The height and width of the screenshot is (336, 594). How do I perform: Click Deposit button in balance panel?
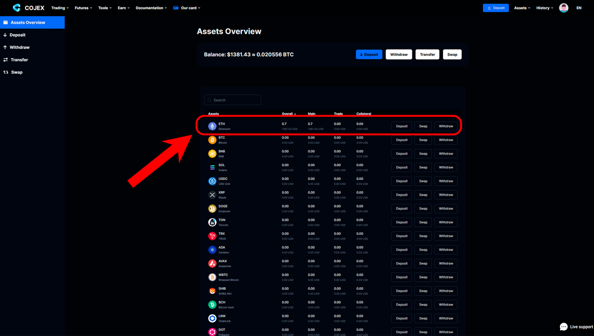[x=369, y=54]
